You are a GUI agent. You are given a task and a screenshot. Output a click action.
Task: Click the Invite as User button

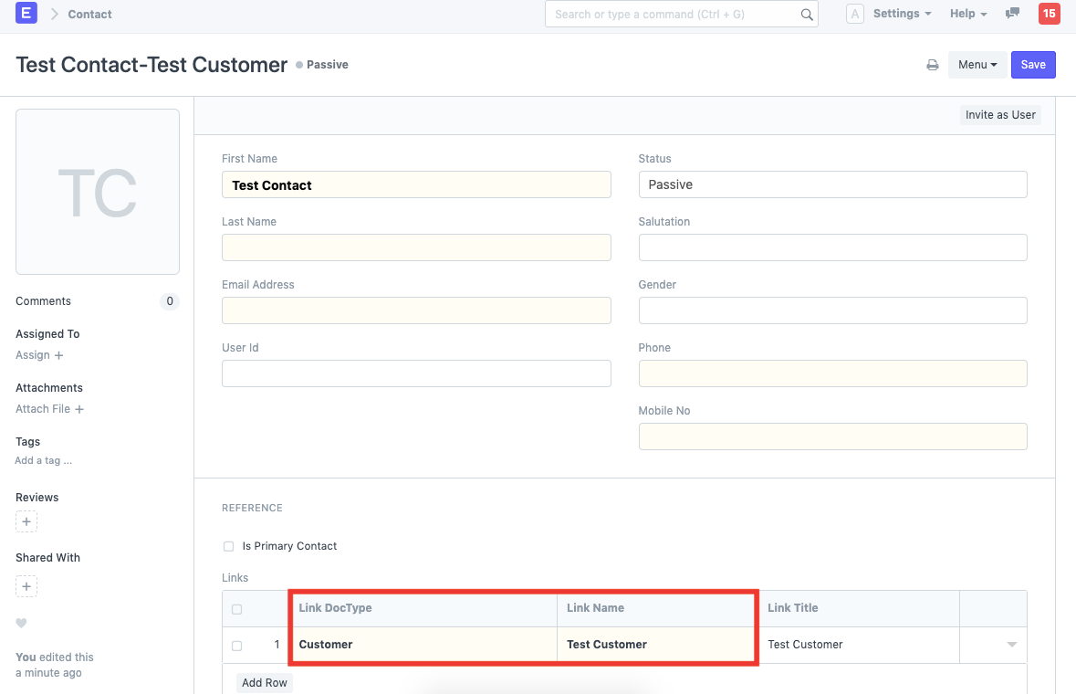click(x=1000, y=114)
